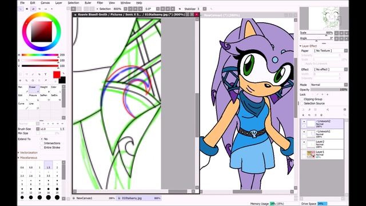Select the Pressure tool

tap(34, 97)
